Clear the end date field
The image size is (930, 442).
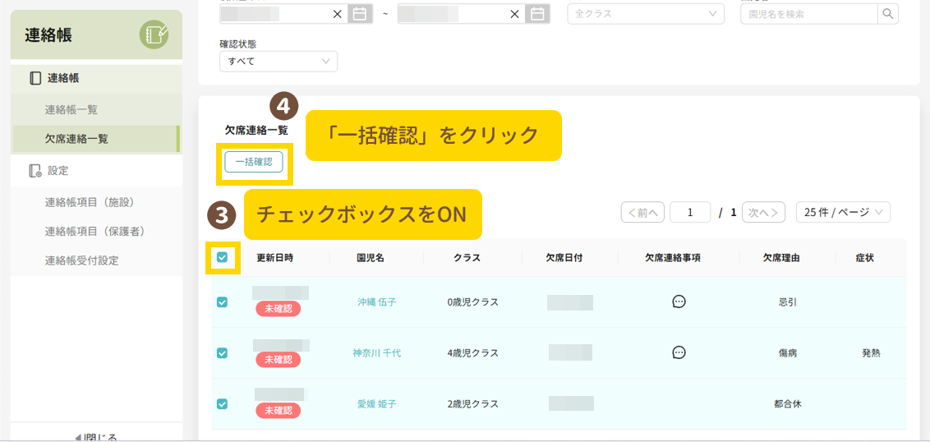click(515, 14)
